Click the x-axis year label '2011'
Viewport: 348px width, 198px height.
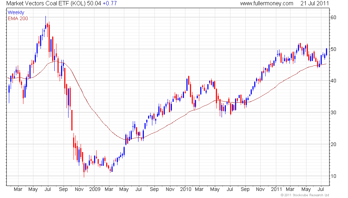click(277, 190)
